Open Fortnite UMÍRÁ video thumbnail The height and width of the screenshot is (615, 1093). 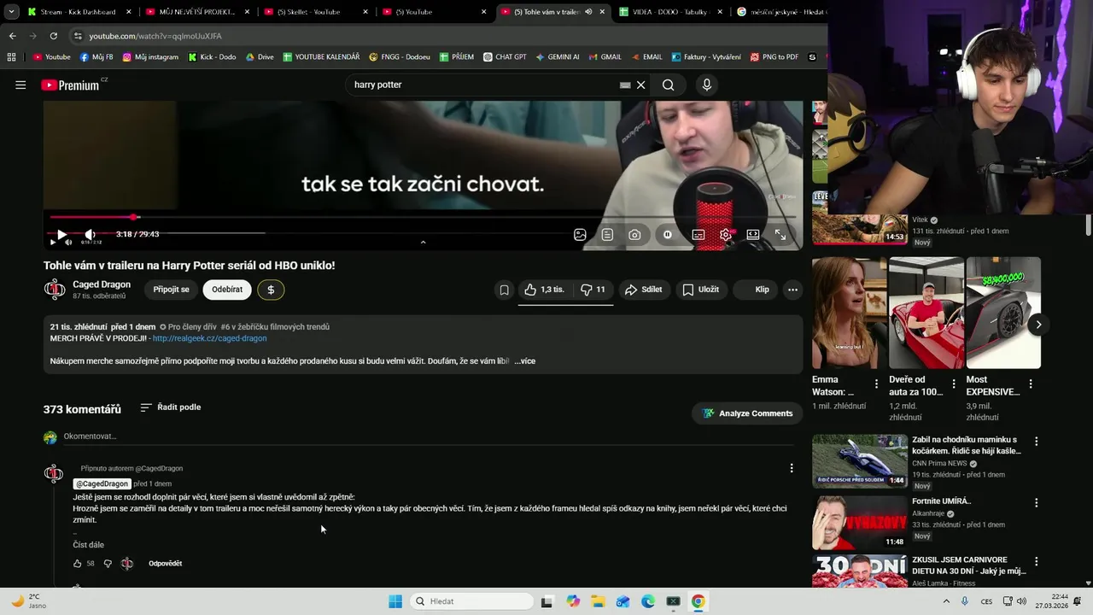pos(859,522)
